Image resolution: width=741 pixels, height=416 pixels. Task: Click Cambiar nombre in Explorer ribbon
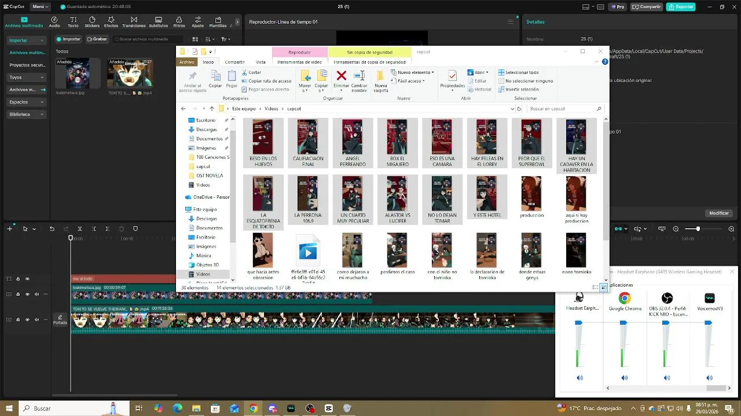pyautogui.click(x=359, y=81)
